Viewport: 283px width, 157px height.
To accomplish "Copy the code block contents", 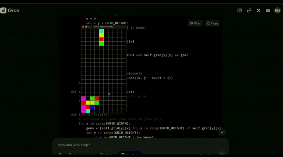I will coord(213,23).
